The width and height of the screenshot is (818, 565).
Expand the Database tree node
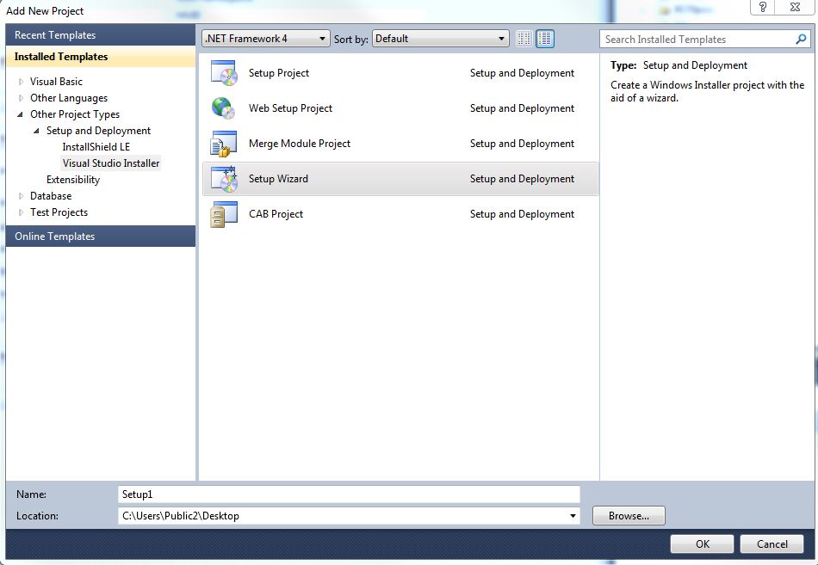[x=22, y=196]
